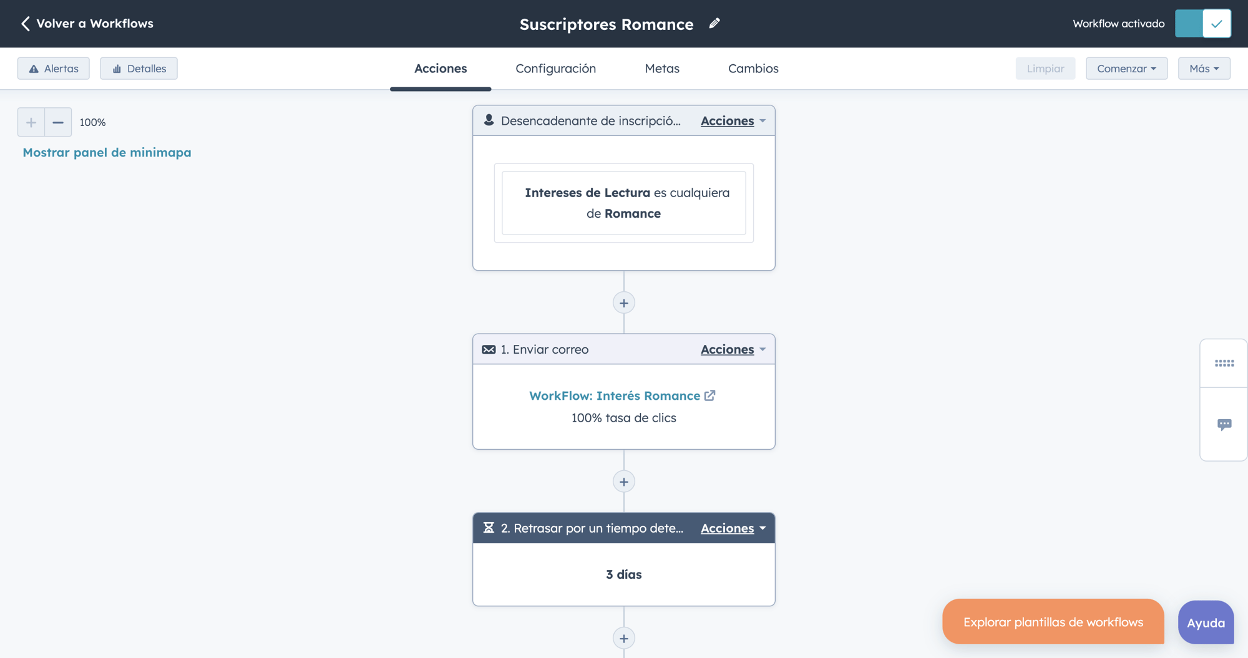
Task: Zoom out with the minus button
Action: tap(58, 122)
